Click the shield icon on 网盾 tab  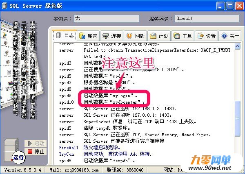click(x=129, y=36)
